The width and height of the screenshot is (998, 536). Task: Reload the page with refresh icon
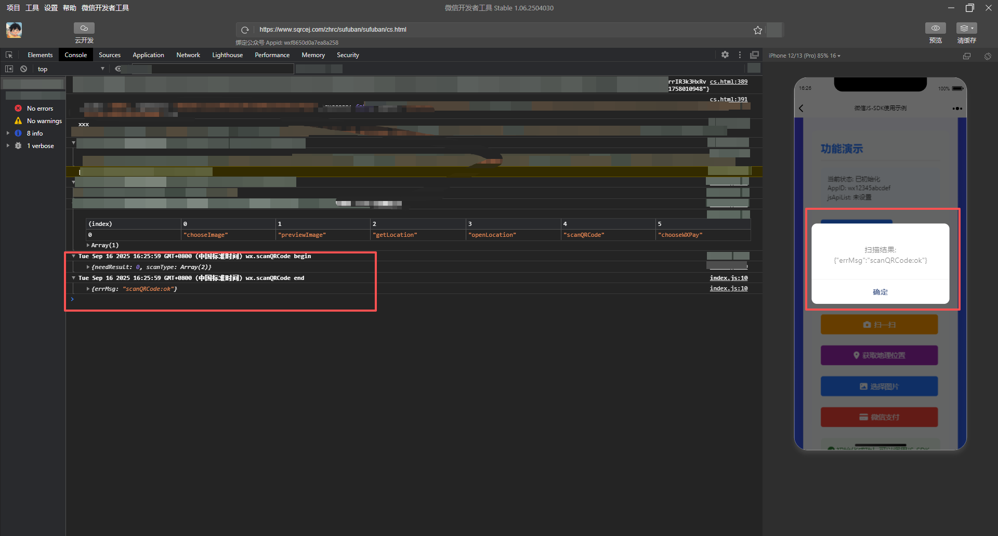point(245,30)
